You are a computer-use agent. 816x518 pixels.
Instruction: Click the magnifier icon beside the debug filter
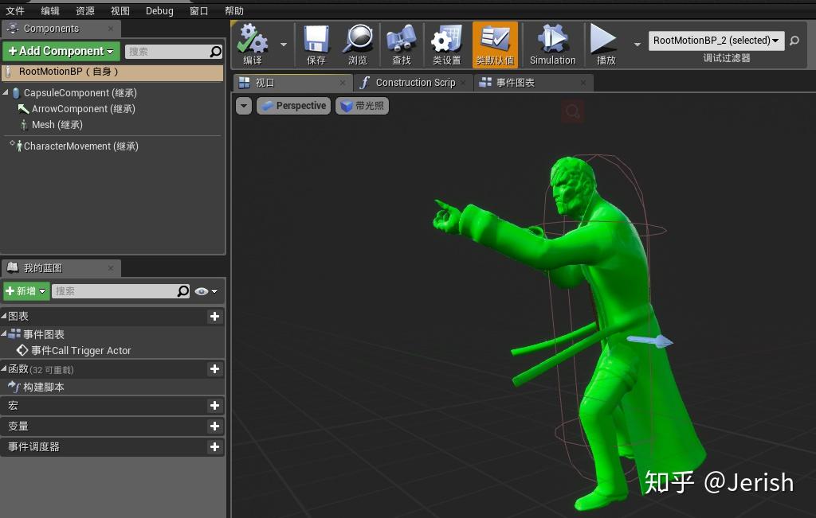click(x=794, y=40)
